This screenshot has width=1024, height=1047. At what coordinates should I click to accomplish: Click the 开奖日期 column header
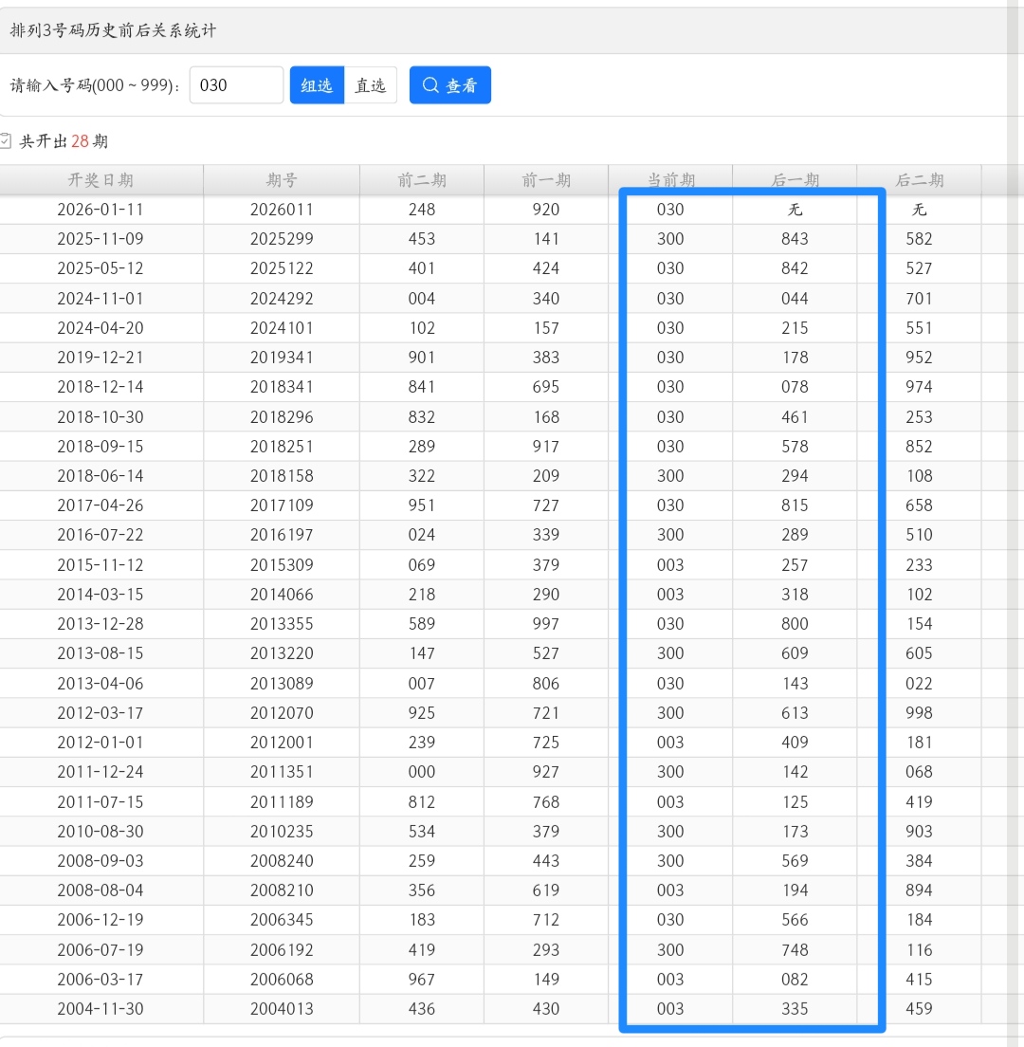pyautogui.click(x=101, y=180)
